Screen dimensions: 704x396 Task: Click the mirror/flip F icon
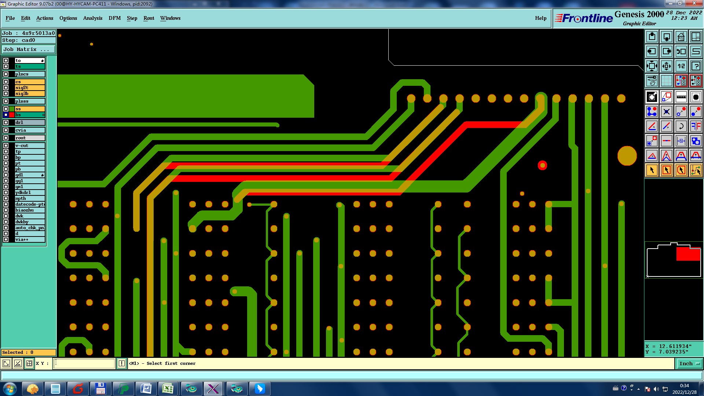tap(696, 126)
